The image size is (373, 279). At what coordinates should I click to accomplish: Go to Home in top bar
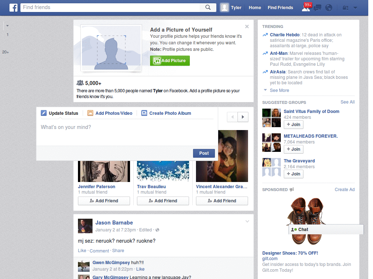point(255,8)
